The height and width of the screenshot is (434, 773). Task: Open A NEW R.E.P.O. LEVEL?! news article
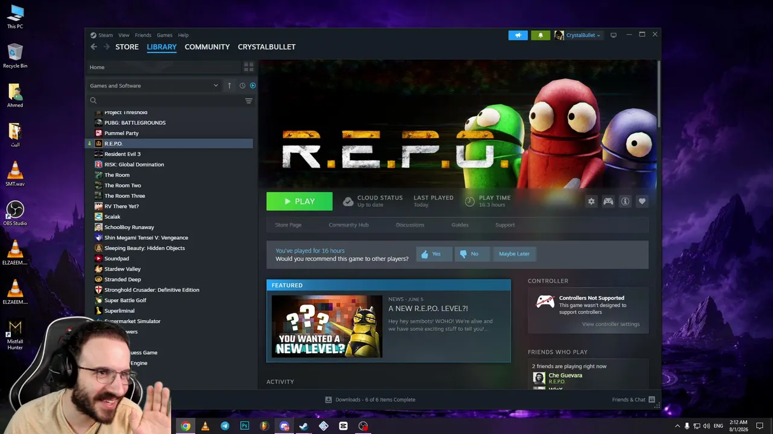[428, 309]
